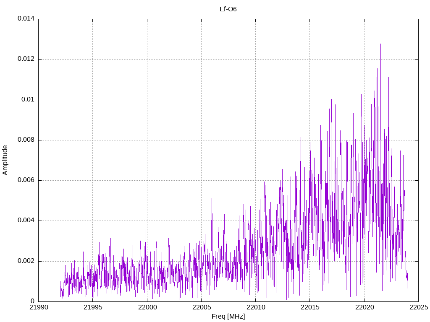This screenshot has width=430, height=322.
Task: Click y-axis tick label 0.01
Action: click(28, 99)
